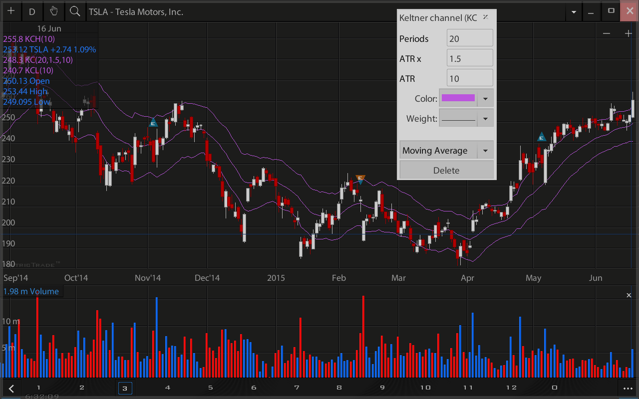Zoom in the chart with plus icon

[x=629, y=33]
